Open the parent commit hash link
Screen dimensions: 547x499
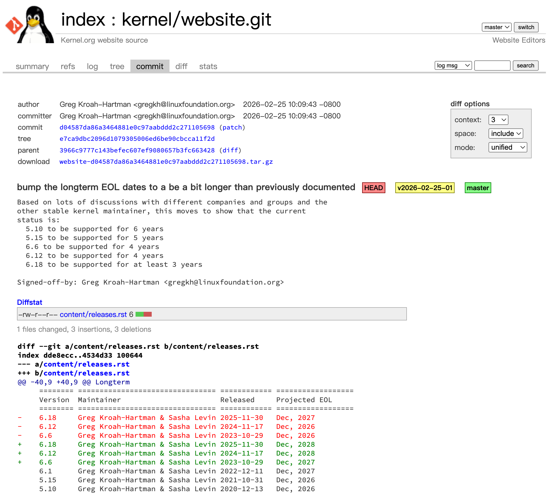coord(137,150)
